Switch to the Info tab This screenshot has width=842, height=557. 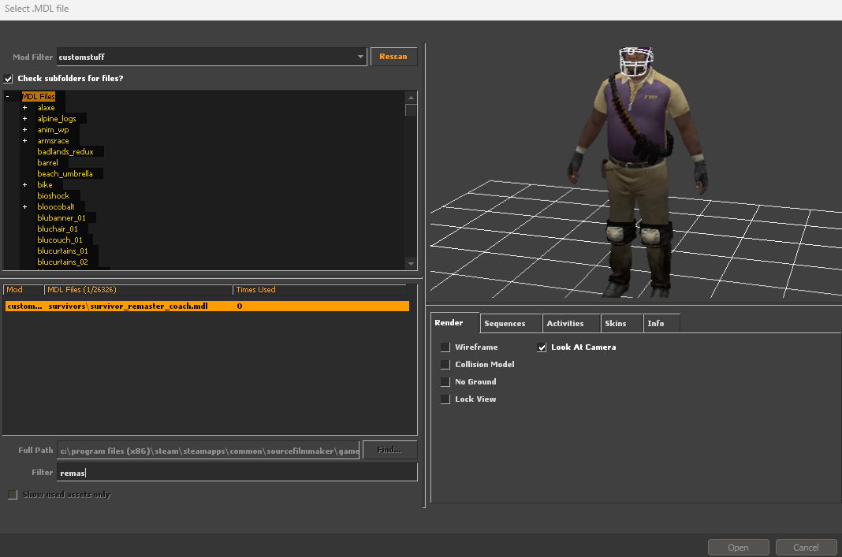[x=661, y=323]
